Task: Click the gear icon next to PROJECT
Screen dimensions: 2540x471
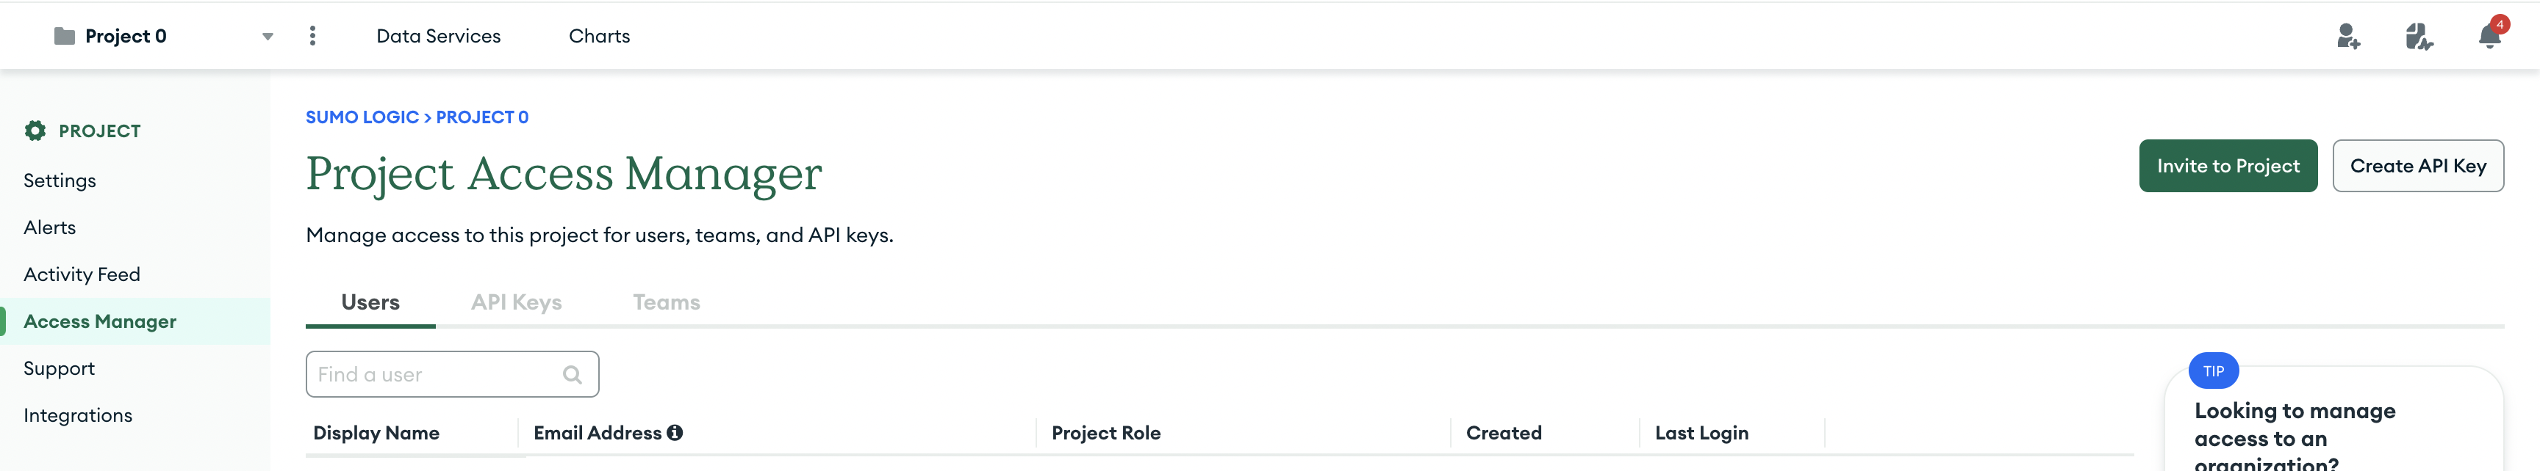Action: coord(35,130)
